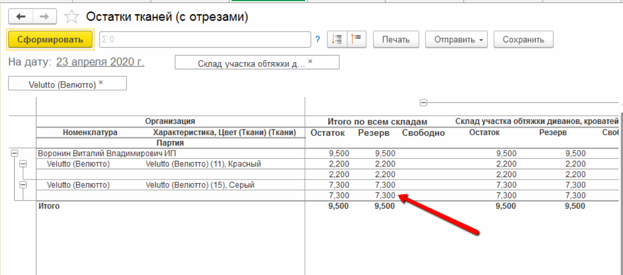The image size is (623, 275).
Task: Click the Итого row label
Action: (x=49, y=206)
